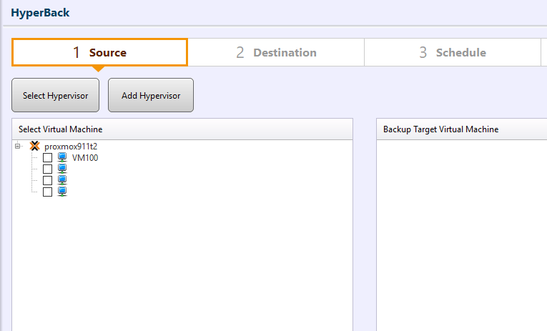Click the second unnamed VM computer icon
The image size is (547, 331).
point(62,169)
